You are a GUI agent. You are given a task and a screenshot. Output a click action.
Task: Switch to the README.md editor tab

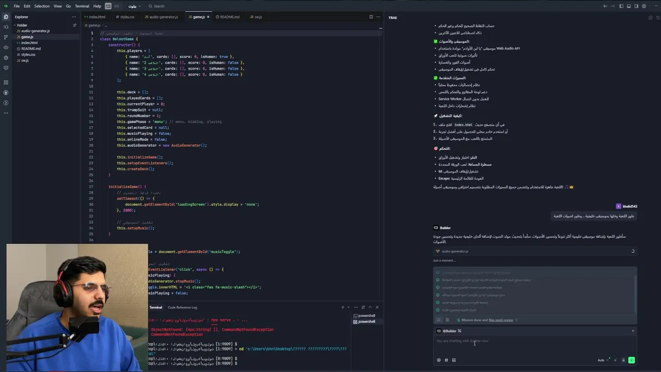point(230,17)
